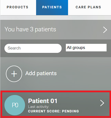
Task: Click the 'All groups' text in group filter
Action: coord(76,48)
